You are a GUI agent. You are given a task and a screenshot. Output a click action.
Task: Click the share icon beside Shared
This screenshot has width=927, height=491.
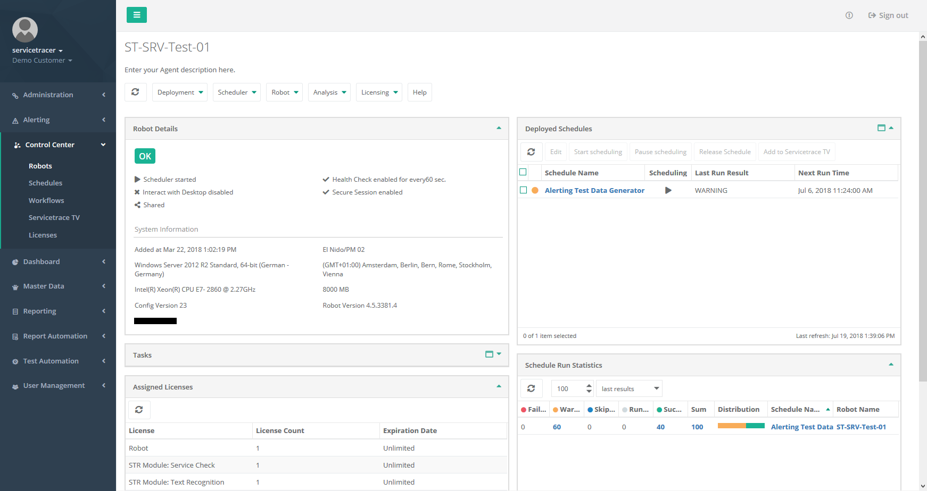tap(137, 205)
